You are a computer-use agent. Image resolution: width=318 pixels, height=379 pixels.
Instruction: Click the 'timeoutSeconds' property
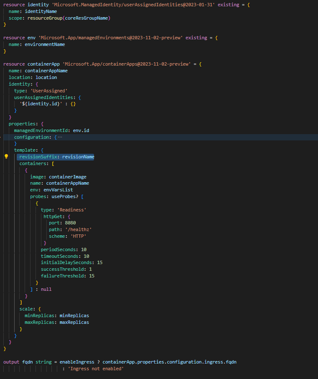click(60, 256)
